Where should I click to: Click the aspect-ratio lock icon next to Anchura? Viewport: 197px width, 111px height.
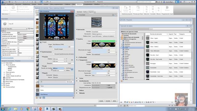click(72, 69)
